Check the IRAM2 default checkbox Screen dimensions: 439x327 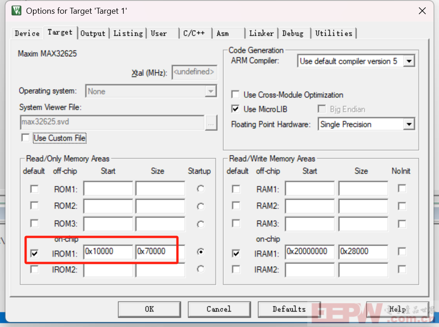click(x=236, y=269)
